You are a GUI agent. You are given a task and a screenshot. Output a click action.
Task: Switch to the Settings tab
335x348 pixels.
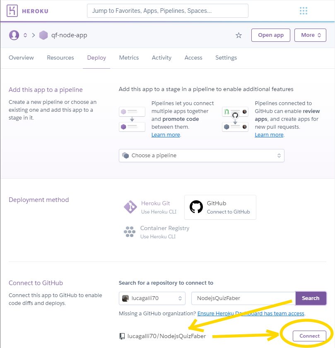coord(226,58)
